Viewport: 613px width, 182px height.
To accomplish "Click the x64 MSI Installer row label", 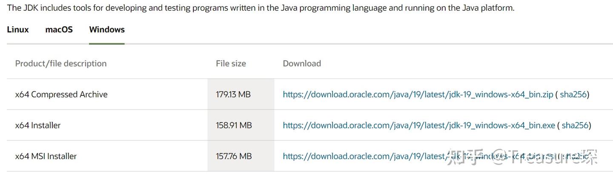I will point(46,156).
